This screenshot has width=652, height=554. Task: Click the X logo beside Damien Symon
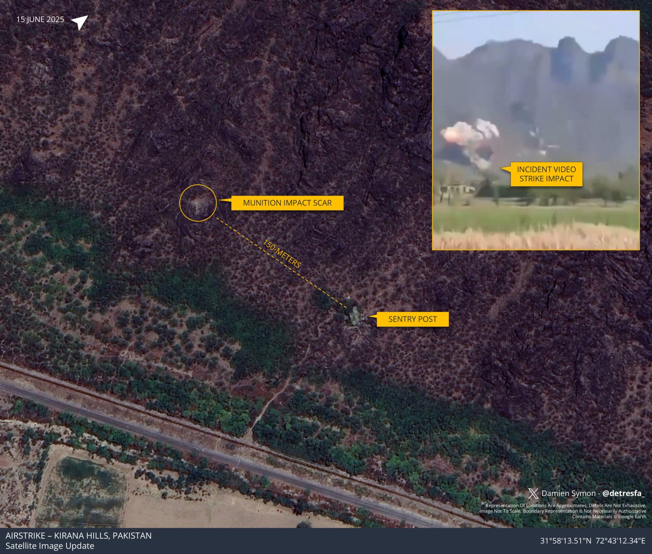point(533,493)
